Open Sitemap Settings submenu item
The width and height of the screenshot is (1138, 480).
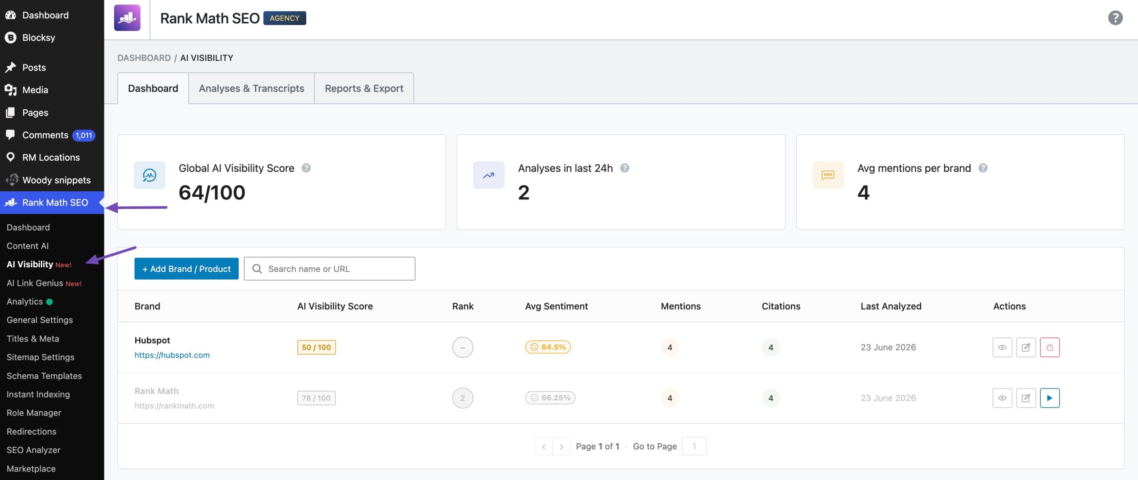click(40, 357)
